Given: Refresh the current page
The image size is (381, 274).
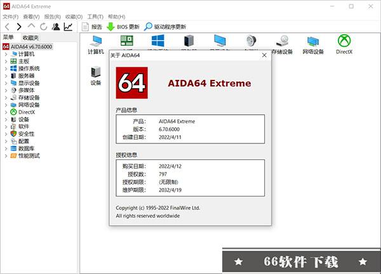Looking at the screenshot, I should (x=43, y=27).
